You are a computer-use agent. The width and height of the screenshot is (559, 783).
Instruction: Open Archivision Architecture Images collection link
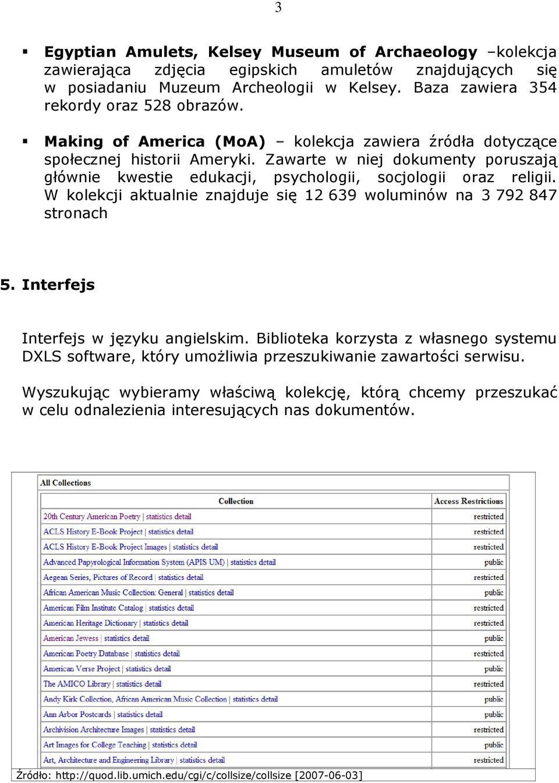tap(94, 729)
